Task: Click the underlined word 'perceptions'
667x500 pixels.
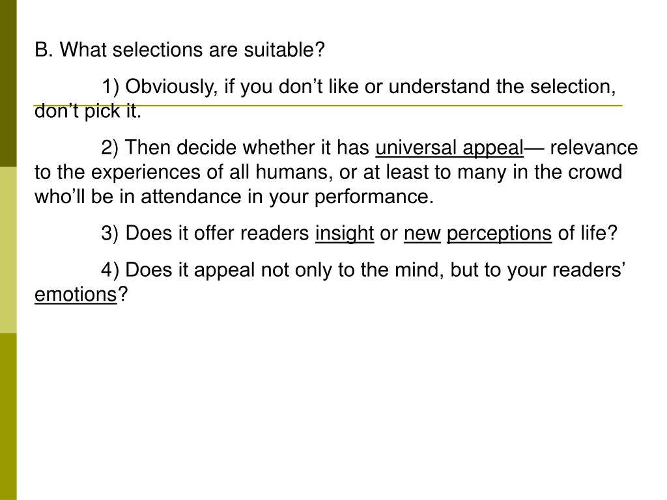Action: (x=499, y=234)
